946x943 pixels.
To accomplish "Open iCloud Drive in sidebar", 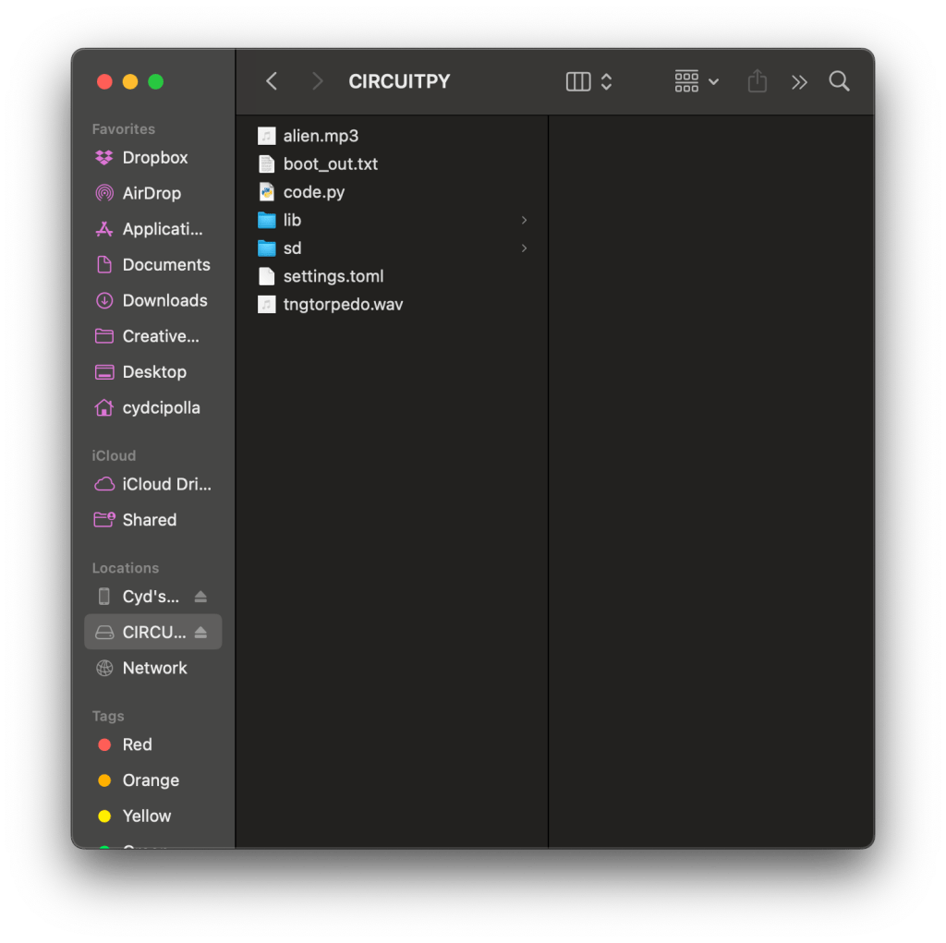I will point(166,484).
